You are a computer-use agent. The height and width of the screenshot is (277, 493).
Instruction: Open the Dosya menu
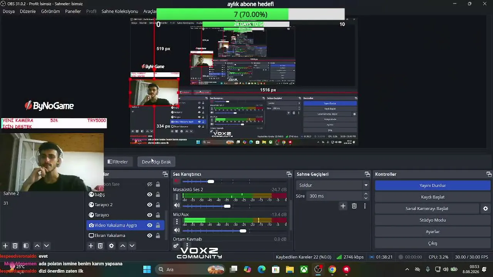[x=8, y=11]
